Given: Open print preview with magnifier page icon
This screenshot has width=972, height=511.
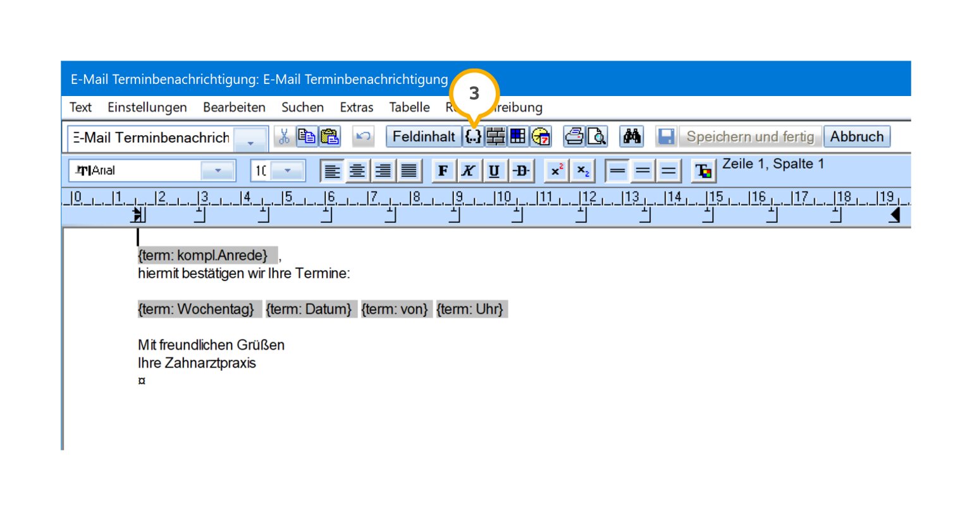Looking at the screenshot, I should 597,136.
